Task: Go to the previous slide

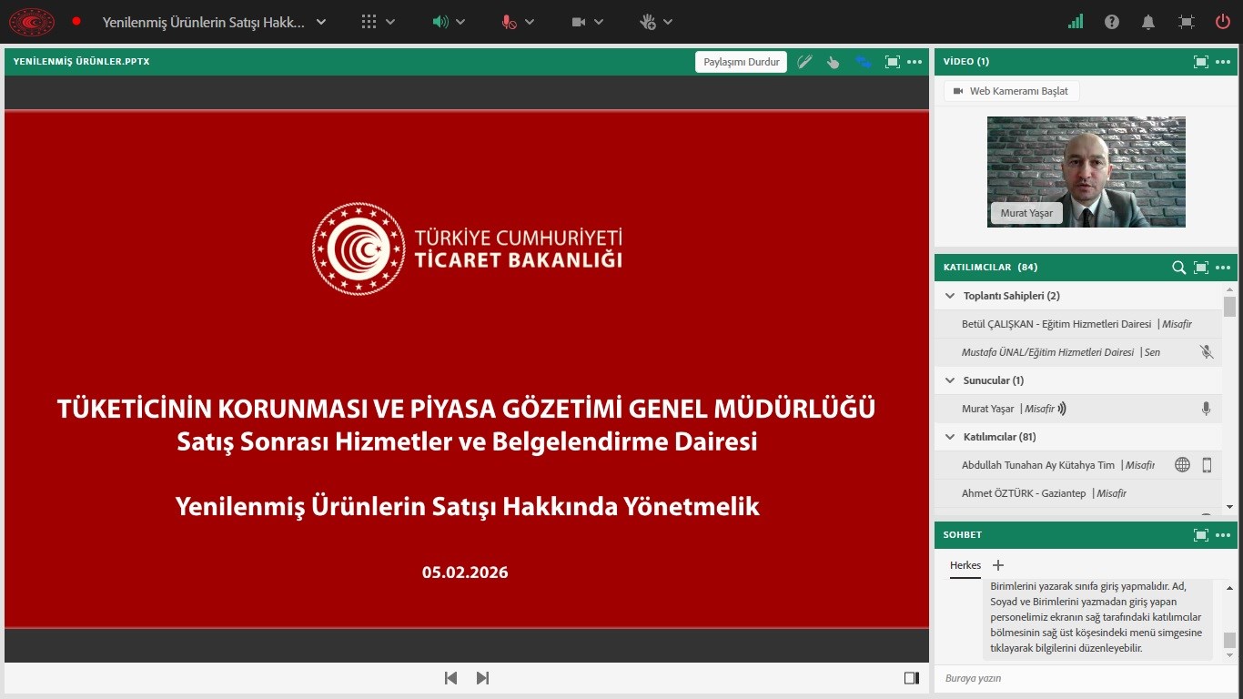Action: click(450, 678)
